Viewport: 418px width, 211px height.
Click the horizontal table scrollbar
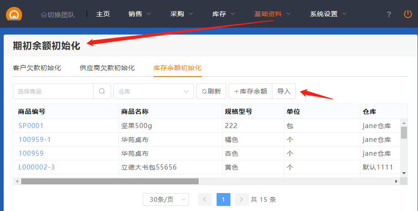(x=110, y=181)
